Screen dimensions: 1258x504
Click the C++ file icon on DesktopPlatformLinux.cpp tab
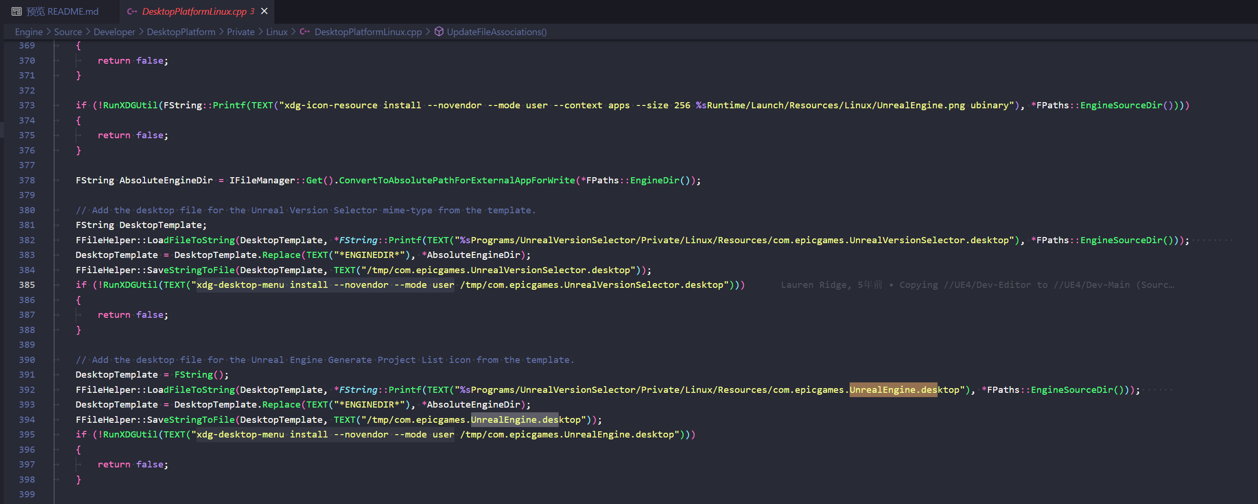(132, 11)
